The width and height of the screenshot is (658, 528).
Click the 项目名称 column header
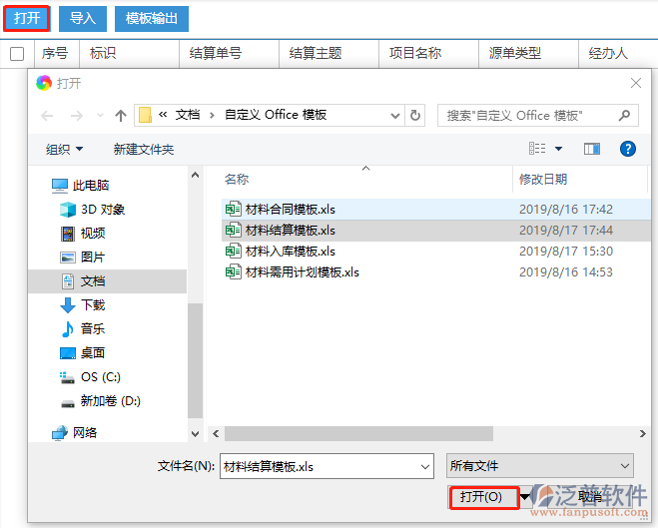pos(415,53)
